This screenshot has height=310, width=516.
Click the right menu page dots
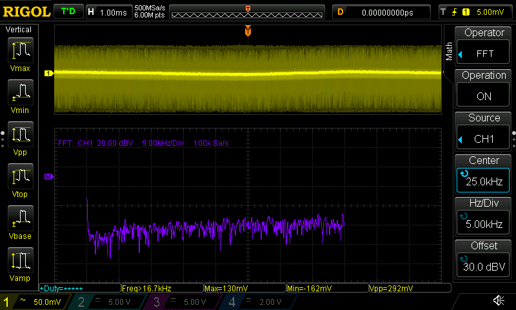(x=514, y=139)
